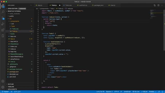This screenshot has width=165, height=93.
Task: Click ESLint status bar item
Action: pyautogui.click(x=144, y=92)
